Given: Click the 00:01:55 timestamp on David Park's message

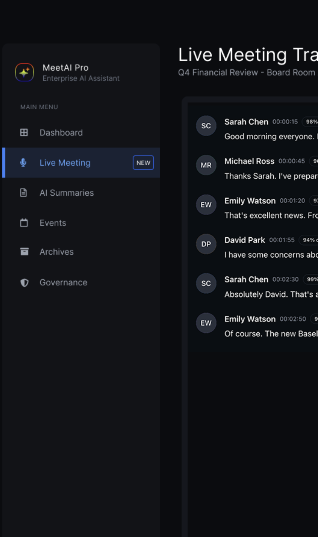Looking at the screenshot, I should pos(281,240).
